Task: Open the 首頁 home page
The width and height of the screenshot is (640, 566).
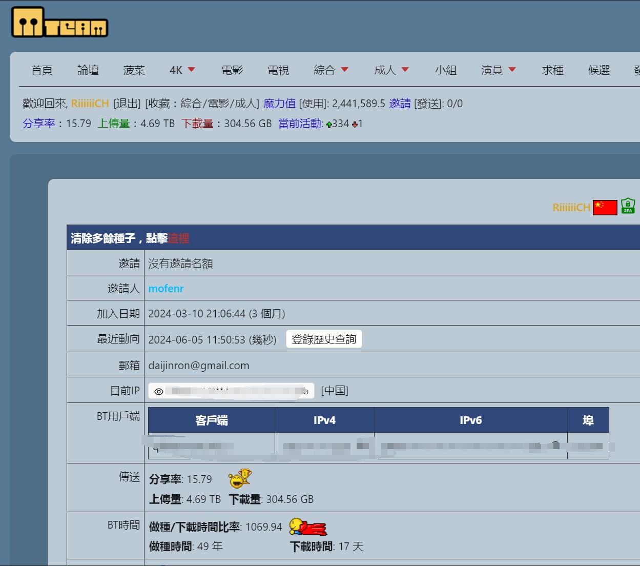Action: pos(42,70)
